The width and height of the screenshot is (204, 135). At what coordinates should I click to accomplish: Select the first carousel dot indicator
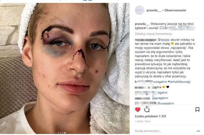[x=58, y=133]
